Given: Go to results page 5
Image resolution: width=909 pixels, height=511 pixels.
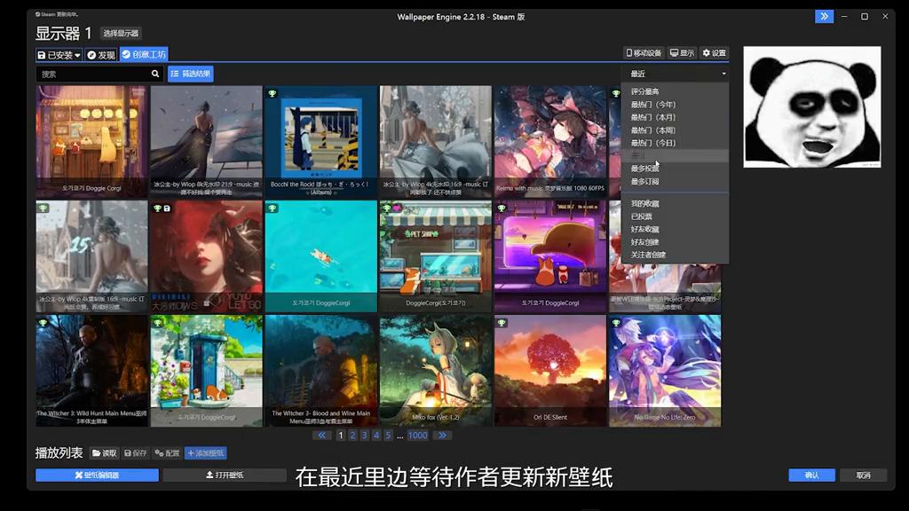Looking at the screenshot, I should pos(389,435).
